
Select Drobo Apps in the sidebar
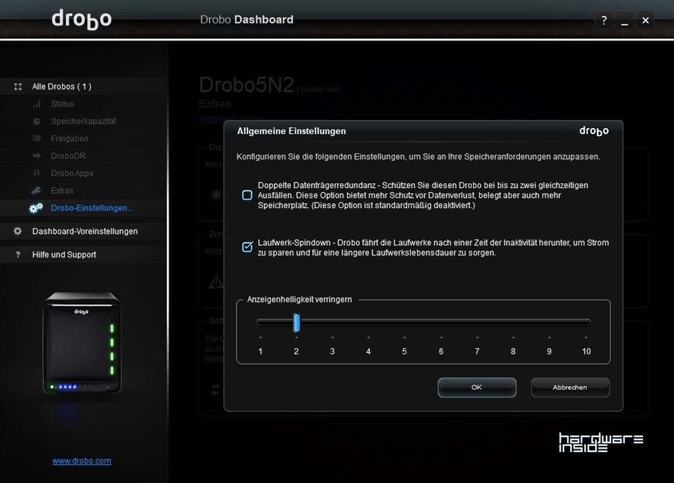72,173
